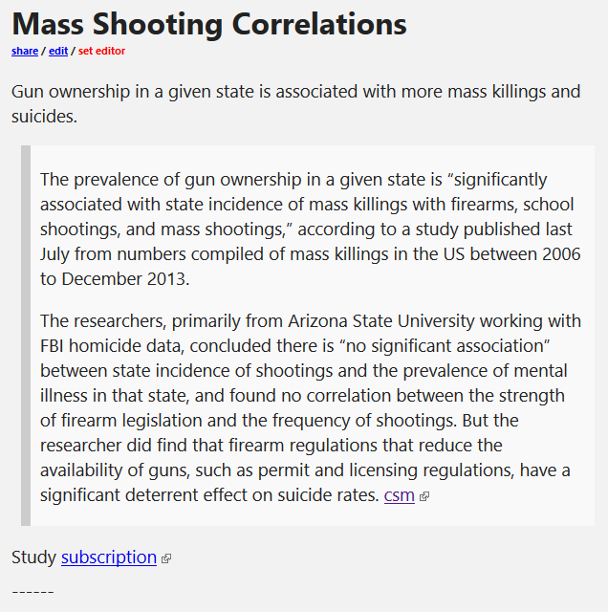
Task: Select the red set editor link
Action: pos(101,51)
